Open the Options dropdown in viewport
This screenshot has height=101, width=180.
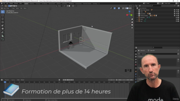[x=130, y=6]
